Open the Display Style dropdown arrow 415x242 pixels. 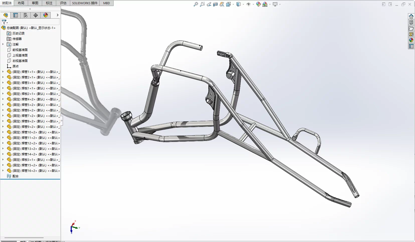pyautogui.click(x=243, y=4)
